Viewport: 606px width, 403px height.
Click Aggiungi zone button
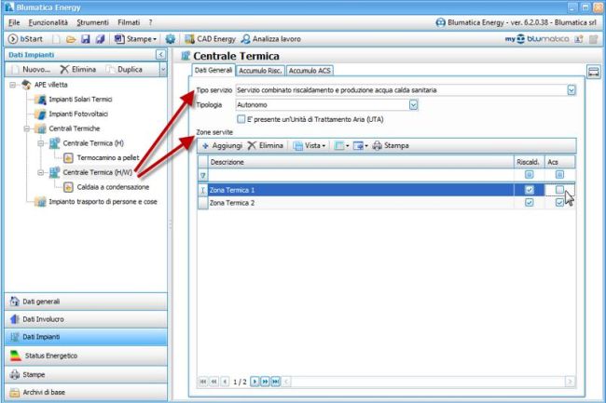pyautogui.click(x=222, y=146)
